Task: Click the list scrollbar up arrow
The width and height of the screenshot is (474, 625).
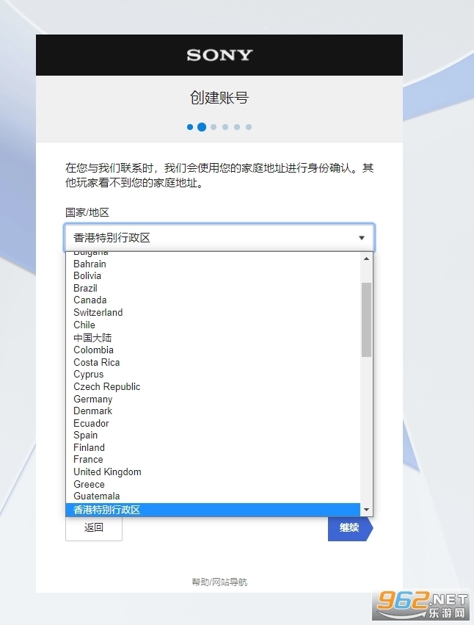Action: [367, 258]
